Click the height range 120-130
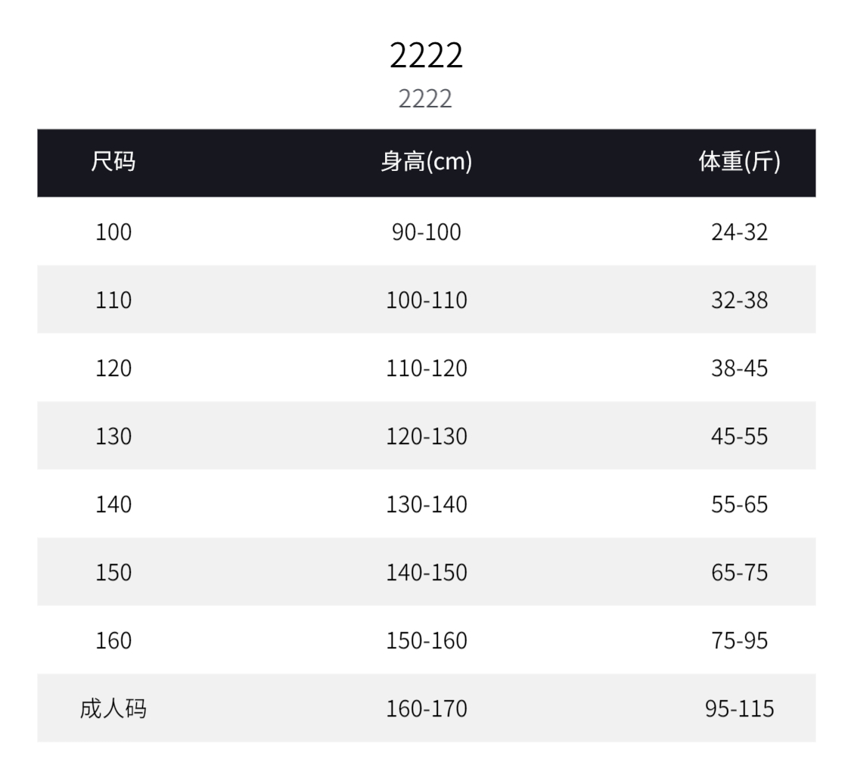 pyautogui.click(x=426, y=437)
